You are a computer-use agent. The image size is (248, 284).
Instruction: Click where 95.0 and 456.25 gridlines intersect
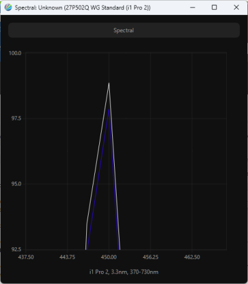(151, 184)
